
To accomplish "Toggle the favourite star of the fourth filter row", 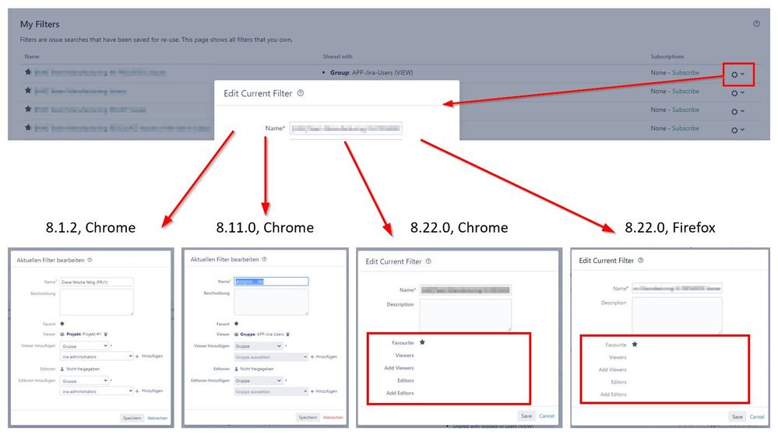I will pos(28,128).
